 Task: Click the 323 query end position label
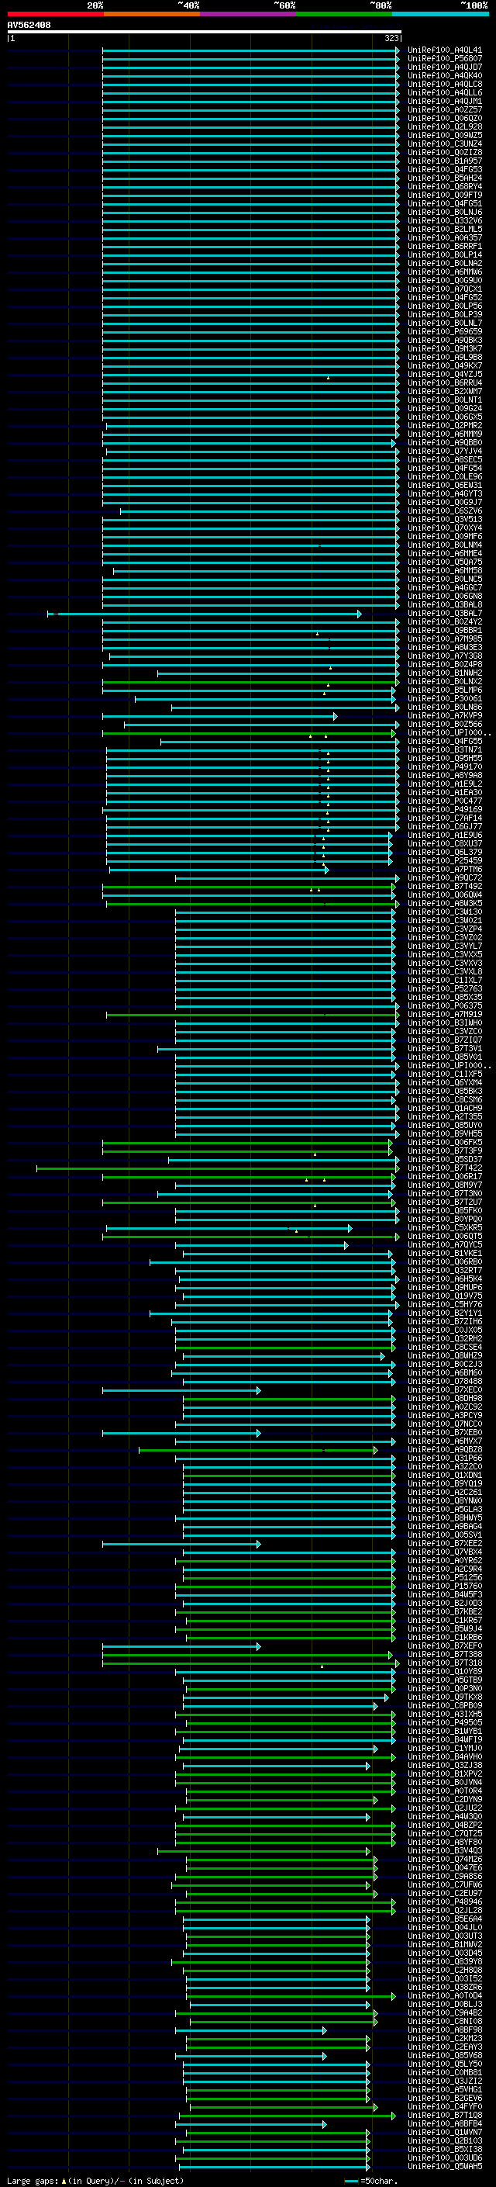(x=391, y=38)
